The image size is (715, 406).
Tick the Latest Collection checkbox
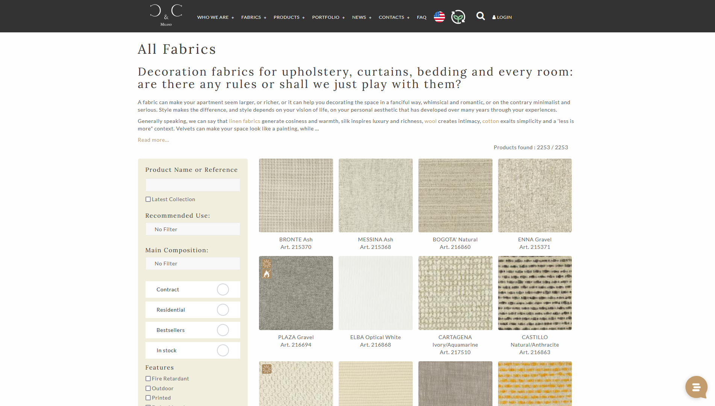coord(148,199)
